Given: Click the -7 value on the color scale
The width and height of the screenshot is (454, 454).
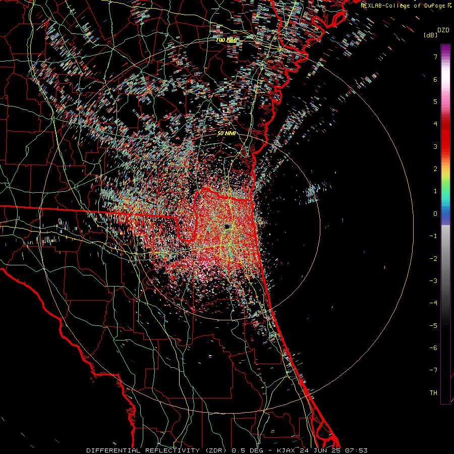Looking at the screenshot, I should pyautogui.click(x=433, y=370).
